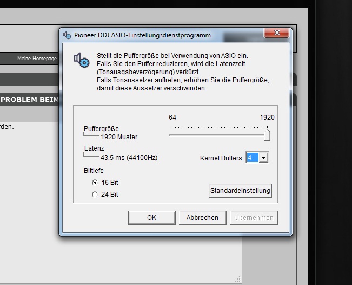Viewport: 352px width, 285px height.
Task: Select the 16 Bit depth option
Action: click(105, 183)
